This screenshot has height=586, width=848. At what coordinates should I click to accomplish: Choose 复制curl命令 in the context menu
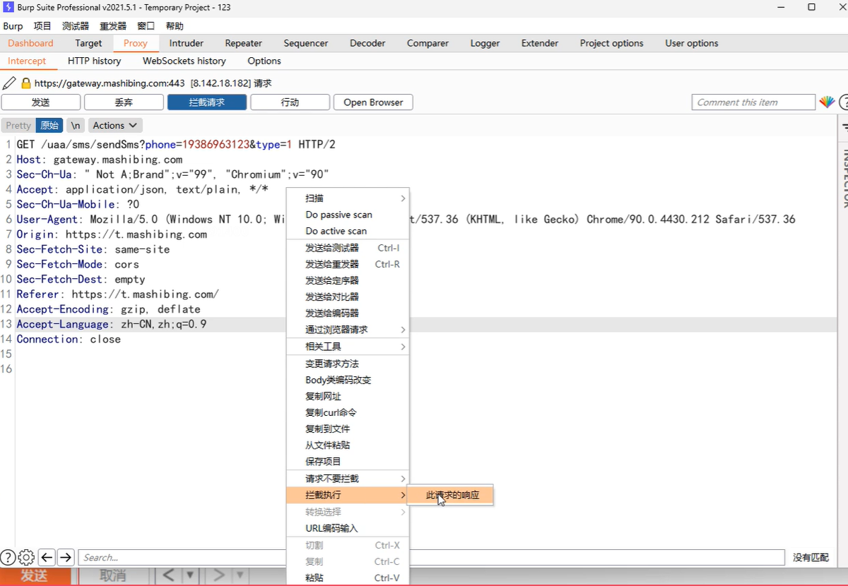[348, 412]
